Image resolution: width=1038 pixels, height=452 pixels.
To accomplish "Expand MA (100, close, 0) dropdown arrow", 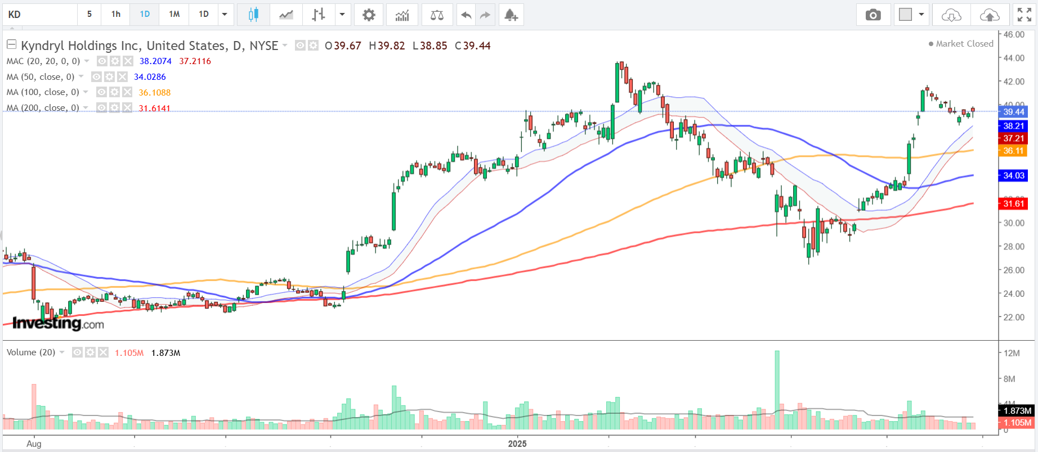I will click(86, 92).
